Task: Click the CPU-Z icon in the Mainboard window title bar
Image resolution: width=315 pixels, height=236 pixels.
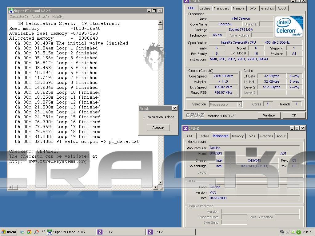Action: click(x=185, y=128)
